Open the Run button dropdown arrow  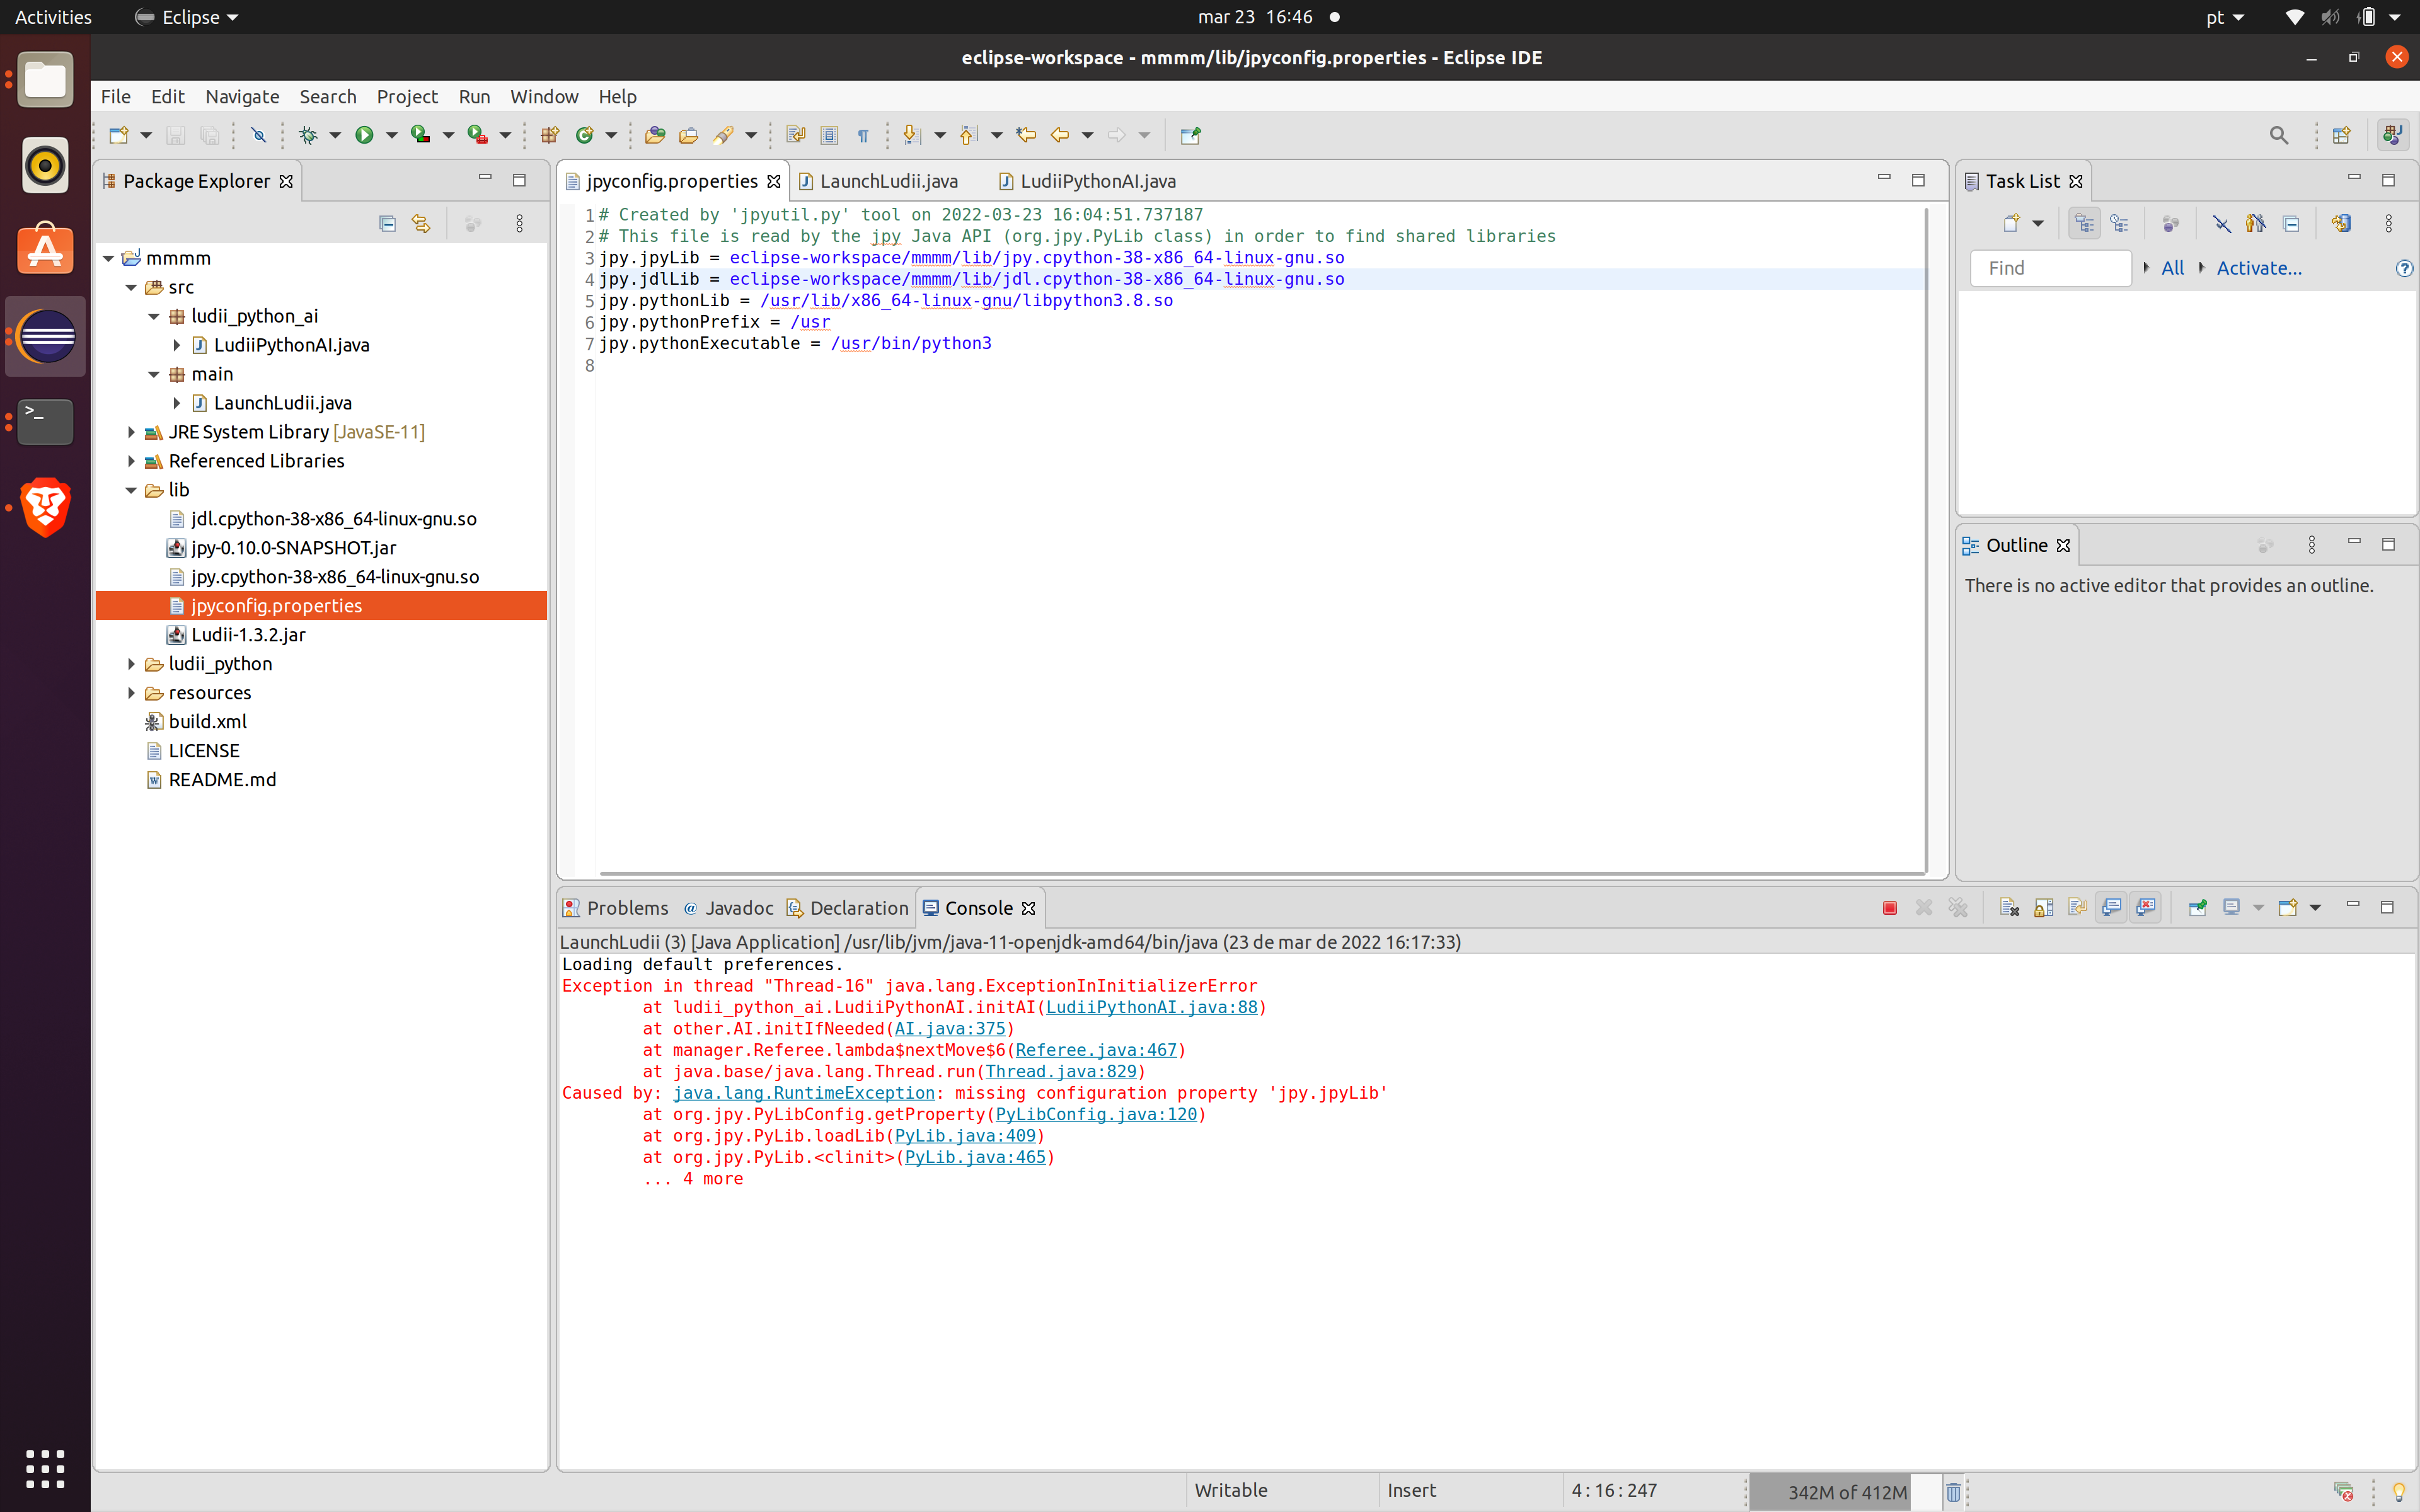[x=391, y=135]
